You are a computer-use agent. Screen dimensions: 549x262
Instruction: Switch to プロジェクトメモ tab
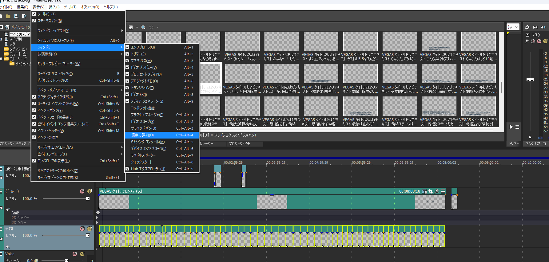coord(239,143)
